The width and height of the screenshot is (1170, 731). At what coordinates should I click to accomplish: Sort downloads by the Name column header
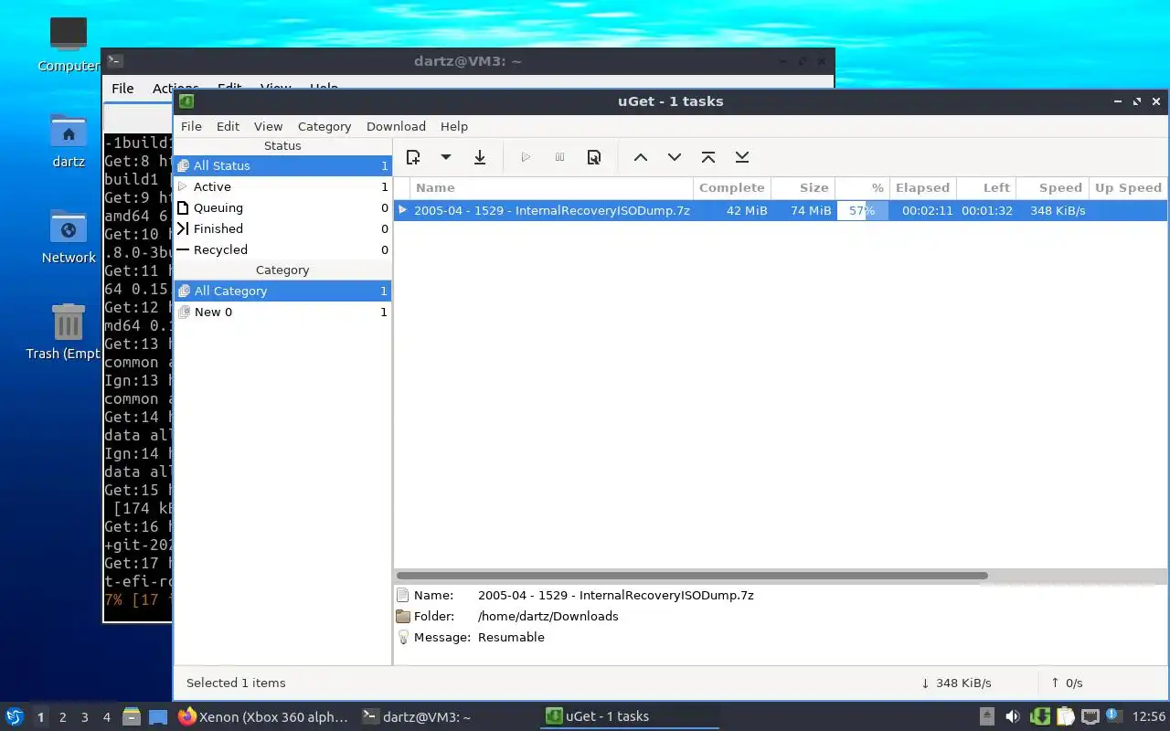point(550,187)
